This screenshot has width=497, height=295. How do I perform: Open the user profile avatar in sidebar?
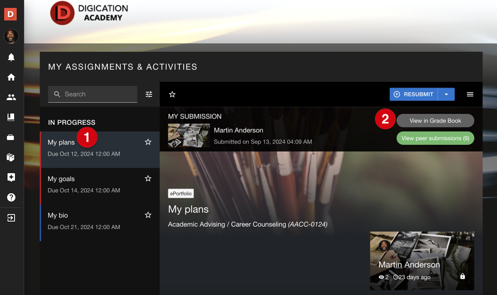[11, 36]
